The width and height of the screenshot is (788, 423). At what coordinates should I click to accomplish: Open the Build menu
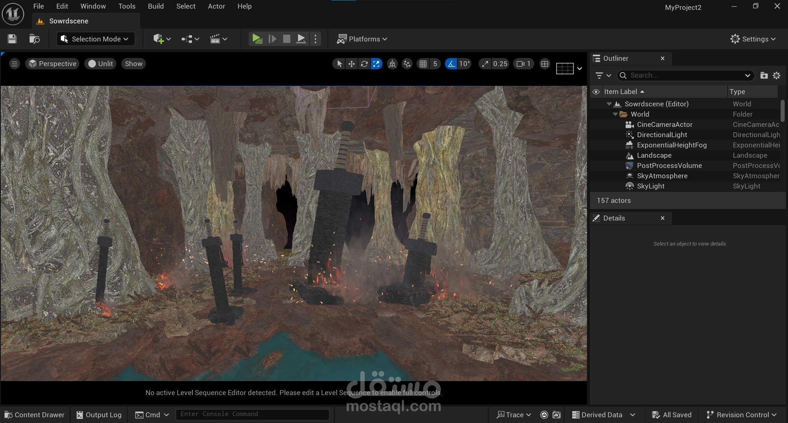pyautogui.click(x=156, y=6)
